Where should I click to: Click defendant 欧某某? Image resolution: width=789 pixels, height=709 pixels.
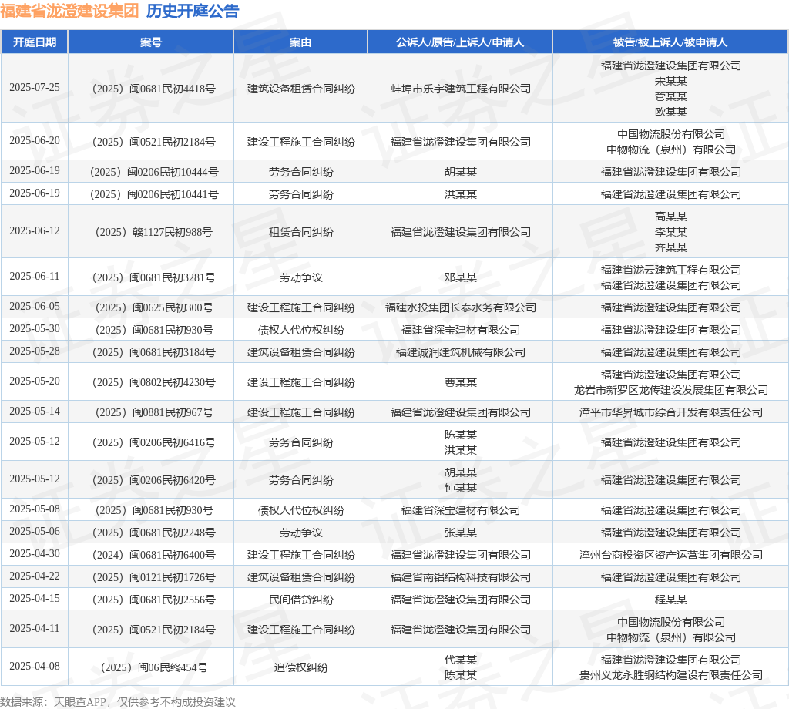[x=671, y=112]
